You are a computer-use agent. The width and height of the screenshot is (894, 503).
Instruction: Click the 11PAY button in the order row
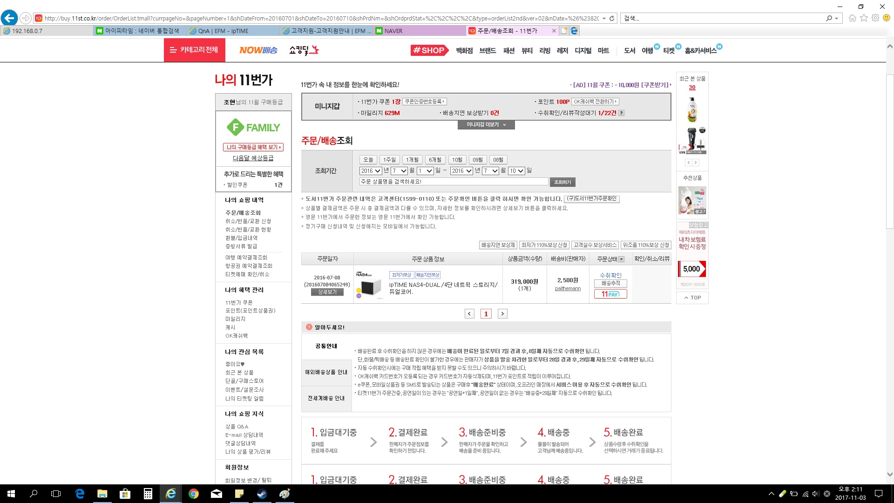(x=610, y=294)
